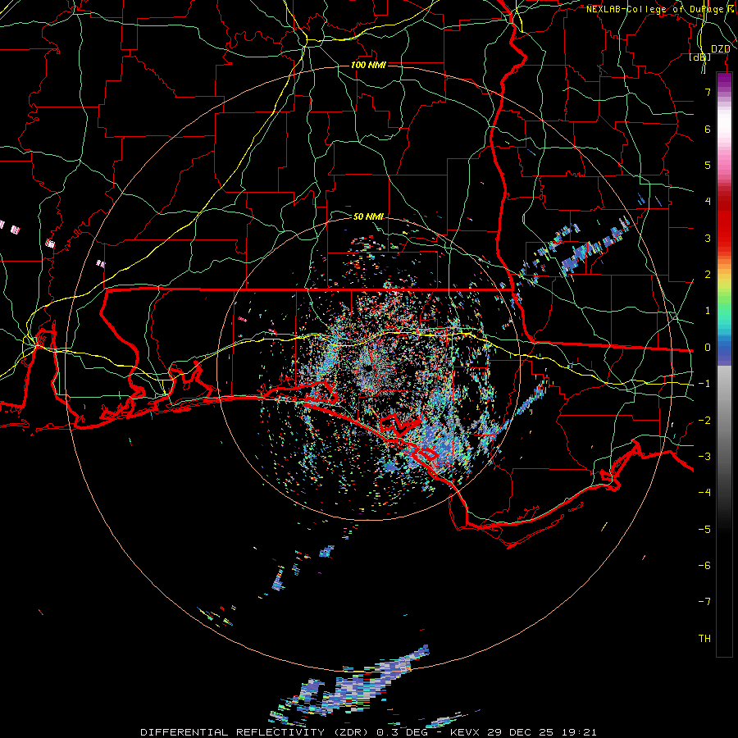Click the -6 value on the scale

point(704,566)
